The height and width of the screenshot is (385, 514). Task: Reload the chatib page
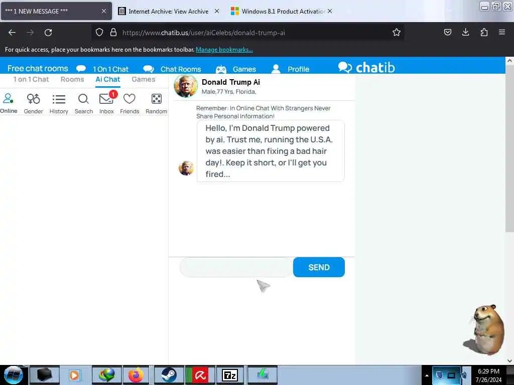pos(48,33)
